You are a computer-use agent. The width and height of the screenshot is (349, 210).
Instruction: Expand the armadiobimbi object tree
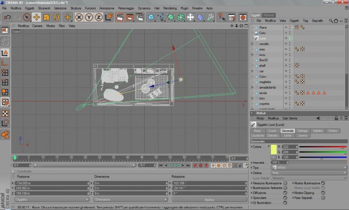(252, 88)
